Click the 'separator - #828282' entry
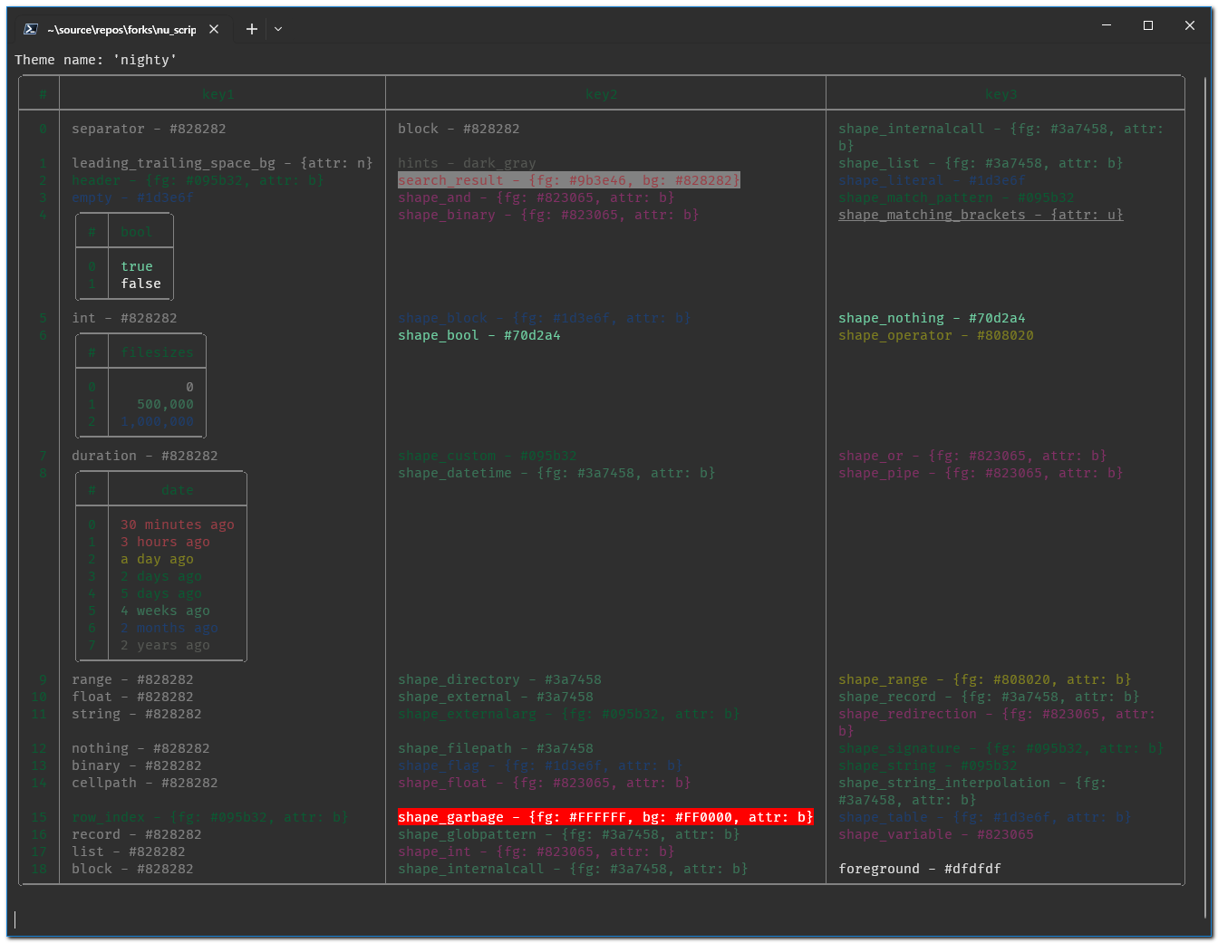 tap(149, 129)
